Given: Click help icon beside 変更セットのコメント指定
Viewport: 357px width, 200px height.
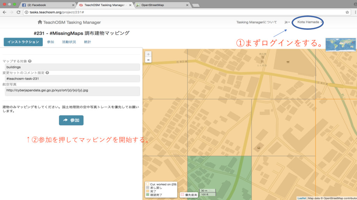Looking at the screenshot, I should pos(47,73).
